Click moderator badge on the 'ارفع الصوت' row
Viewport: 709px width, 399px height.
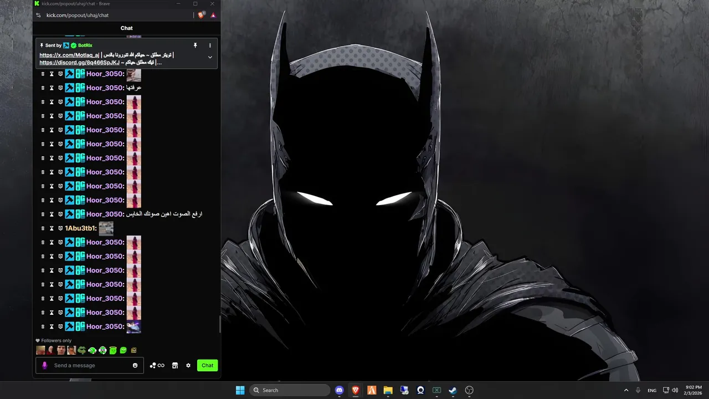pyautogui.click(x=69, y=214)
